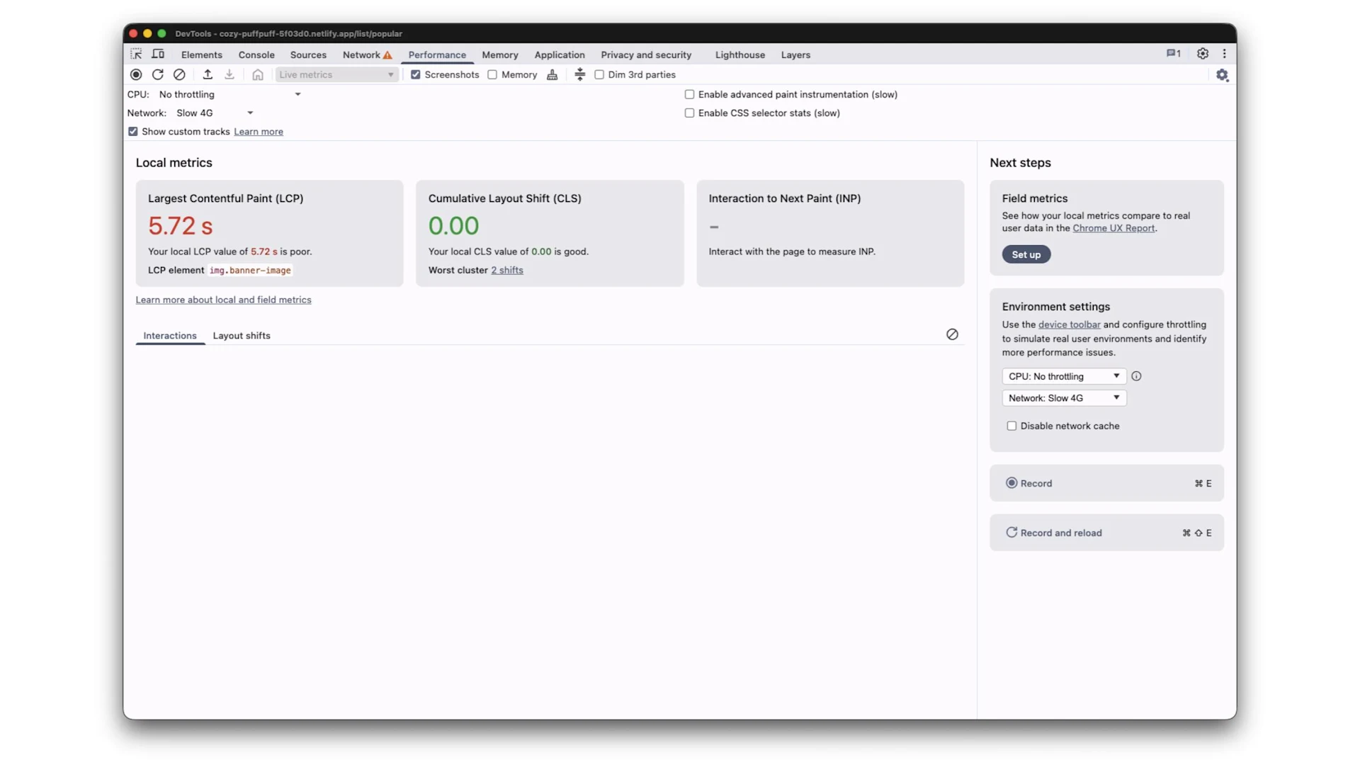Collect garbage using the toolbar icon
The height and width of the screenshot is (765, 1360).
click(552, 74)
